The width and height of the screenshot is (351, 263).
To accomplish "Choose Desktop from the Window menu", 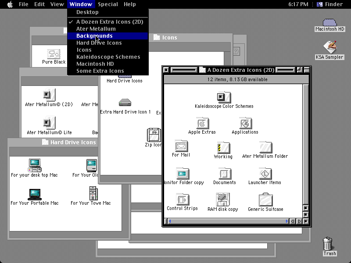I will point(107,12).
